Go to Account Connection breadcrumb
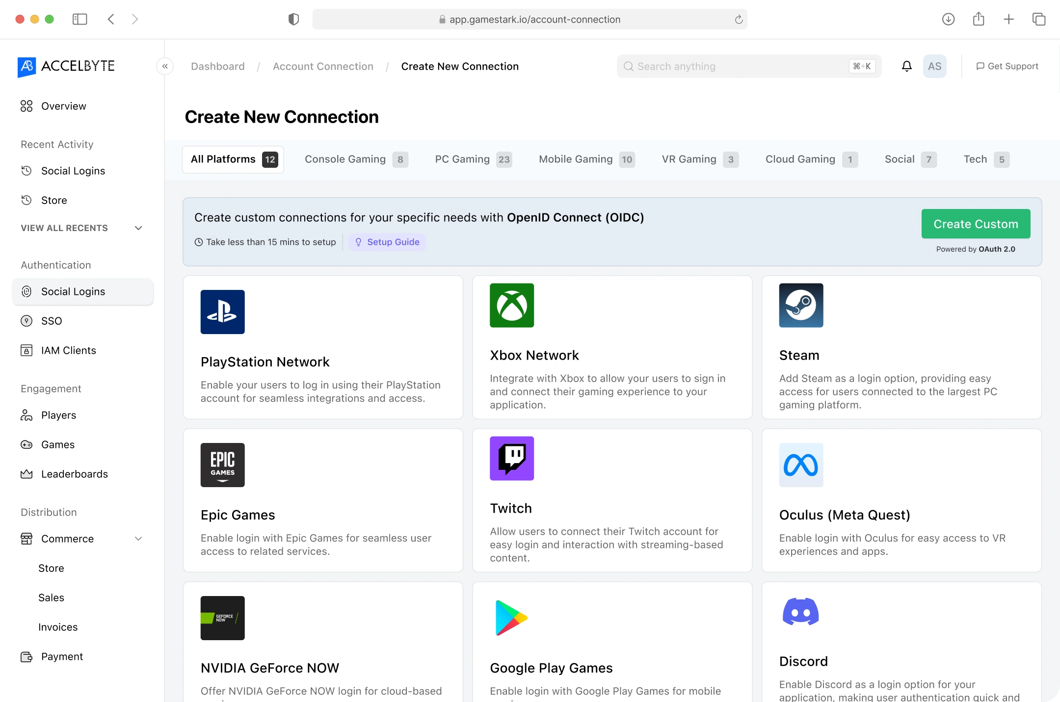 coord(323,66)
